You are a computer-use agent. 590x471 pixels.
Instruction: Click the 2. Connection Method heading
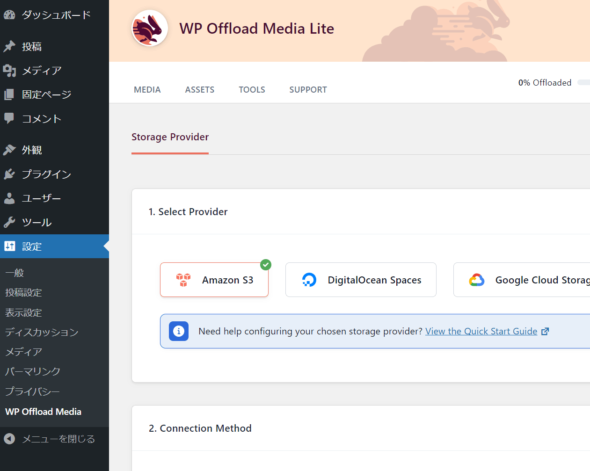[x=200, y=428]
